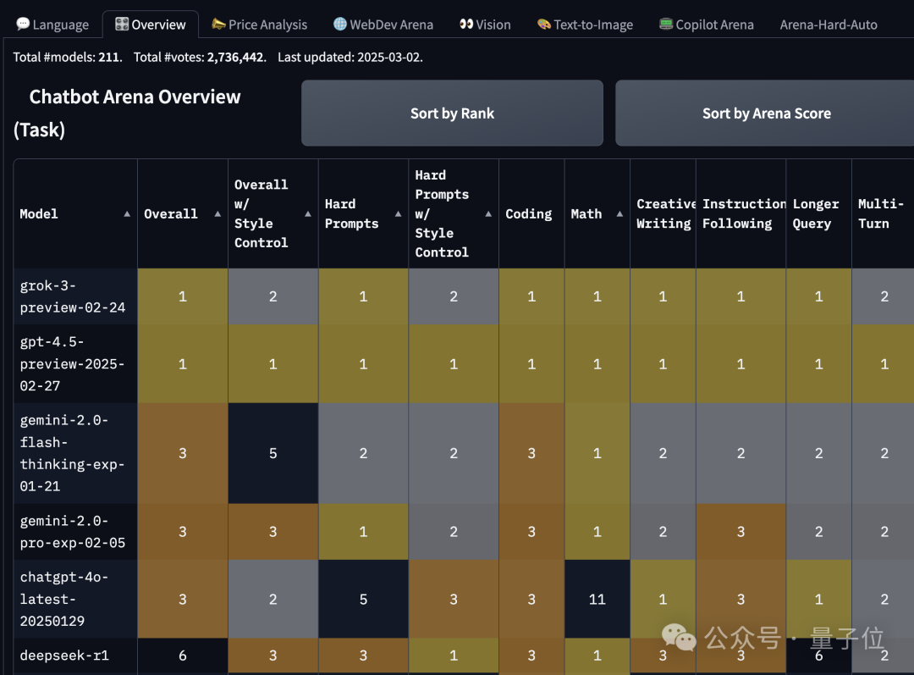Click the computer icon beside Copilot Arena
The image size is (914, 675).
click(668, 25)
